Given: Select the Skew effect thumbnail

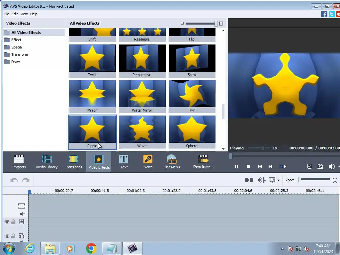Looking at the screenshot, I should [x=192, y=61].
